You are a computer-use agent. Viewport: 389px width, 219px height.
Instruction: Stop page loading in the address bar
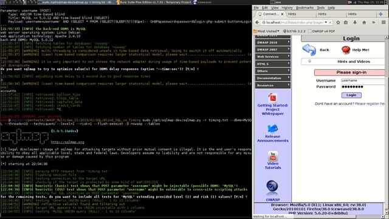click(x=330, y=23)
